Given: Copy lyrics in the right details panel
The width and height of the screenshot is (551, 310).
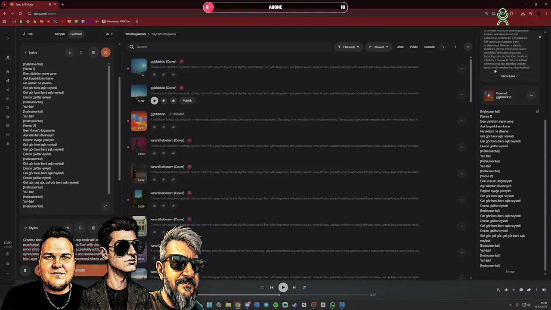Looking at the screenshot, I should click(537, 112).
